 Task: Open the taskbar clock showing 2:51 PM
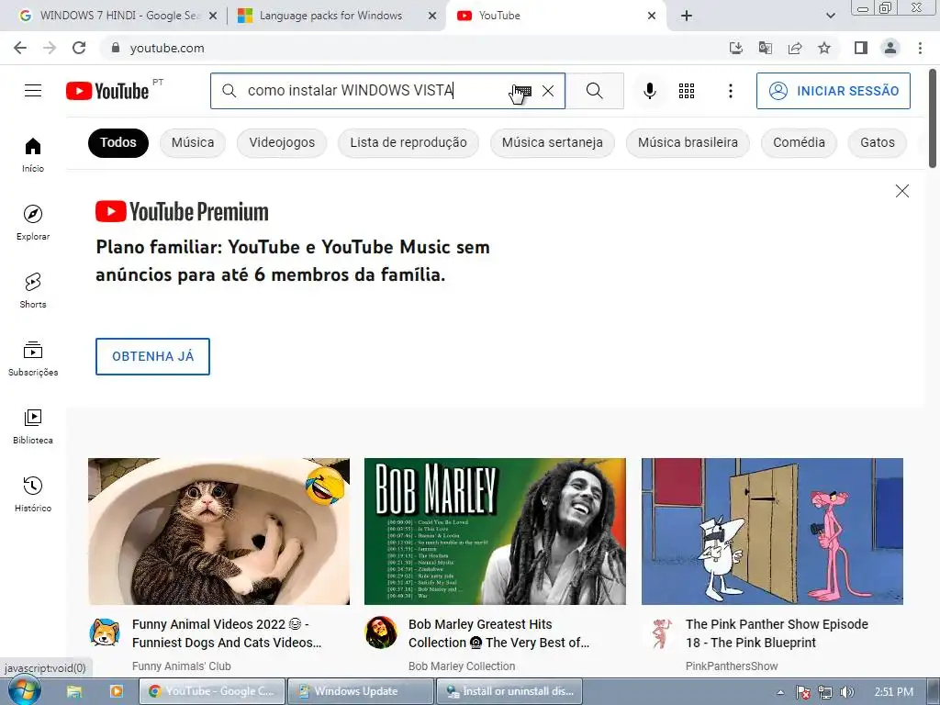coord(893,692)
